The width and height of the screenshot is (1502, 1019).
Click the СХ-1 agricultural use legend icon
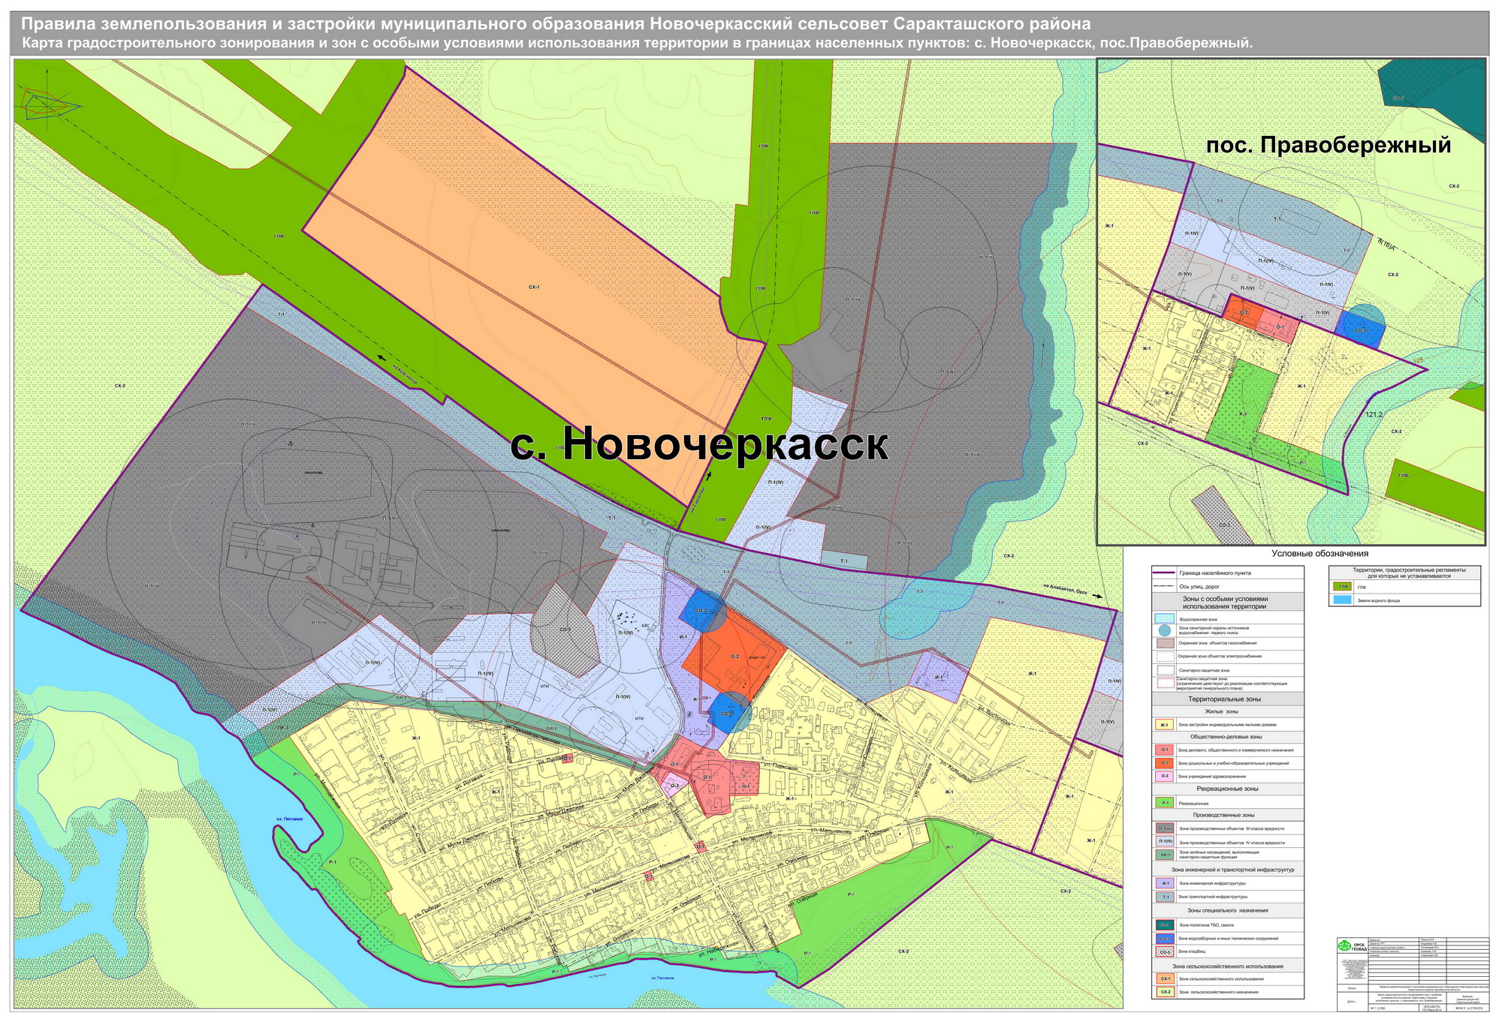(1165, 978)
